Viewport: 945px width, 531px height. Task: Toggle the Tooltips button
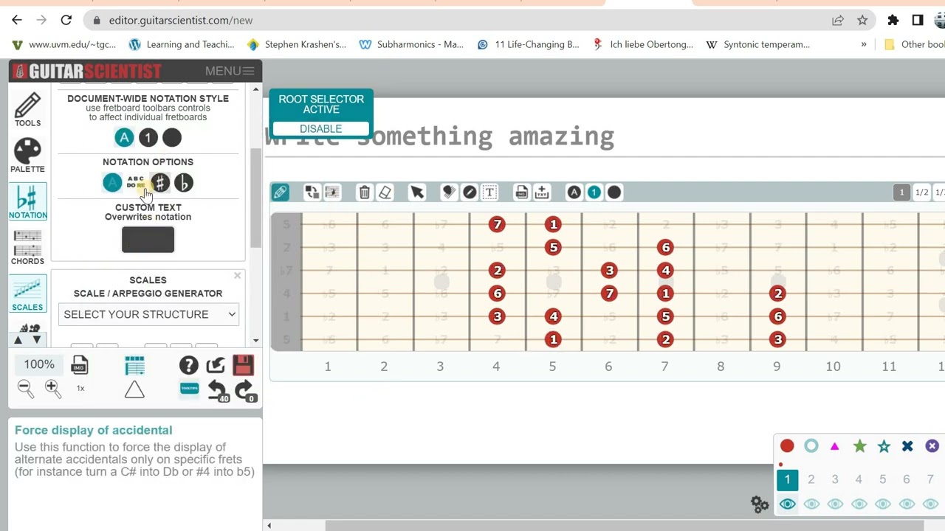189,388
